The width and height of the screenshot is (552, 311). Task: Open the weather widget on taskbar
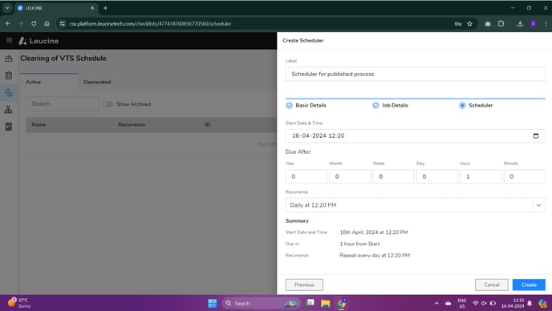pos(18,303)
